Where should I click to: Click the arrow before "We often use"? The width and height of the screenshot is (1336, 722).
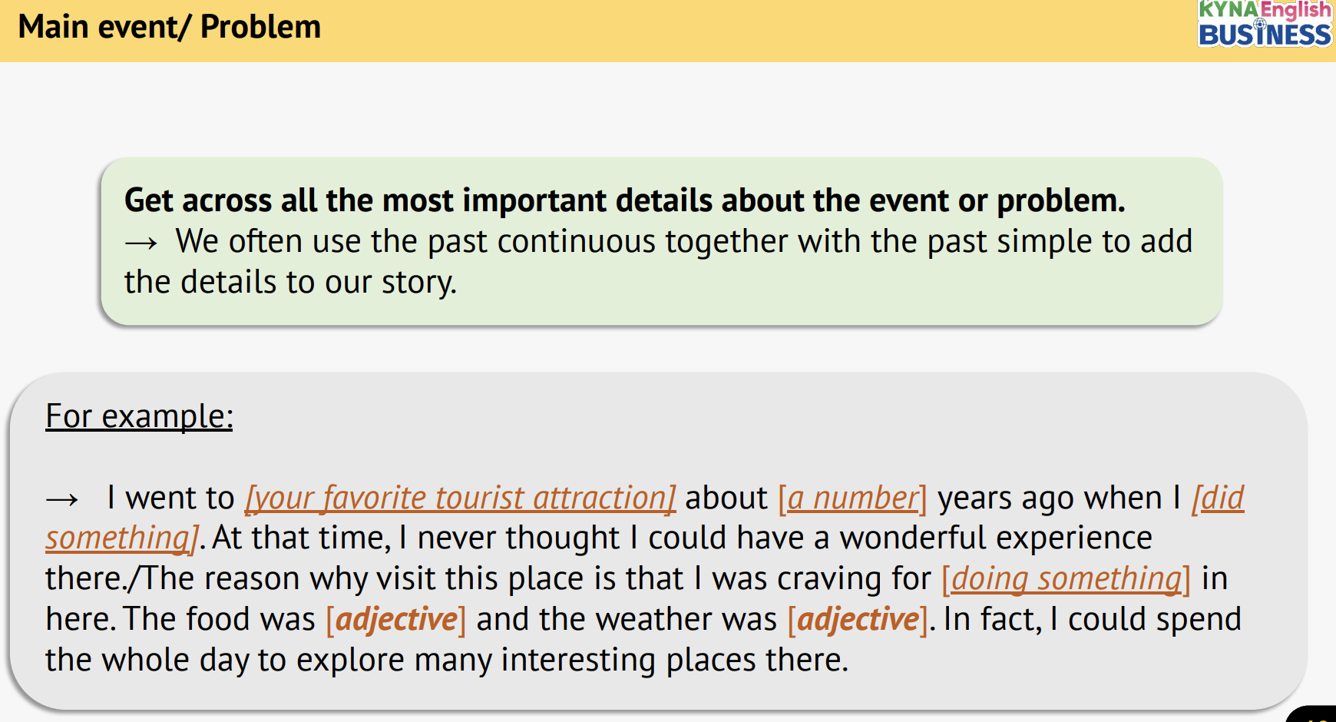tap(141, 243)
